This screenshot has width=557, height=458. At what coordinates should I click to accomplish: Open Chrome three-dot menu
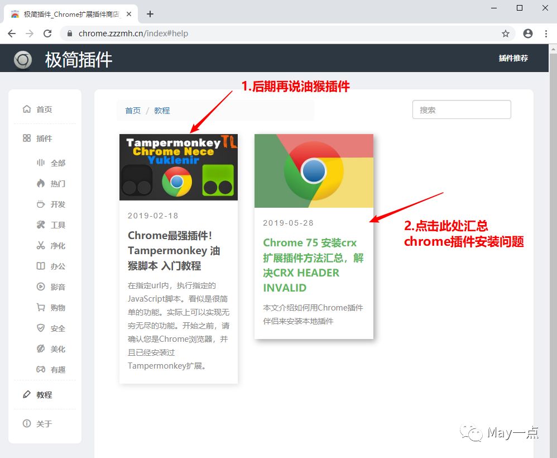pos(546,34)
